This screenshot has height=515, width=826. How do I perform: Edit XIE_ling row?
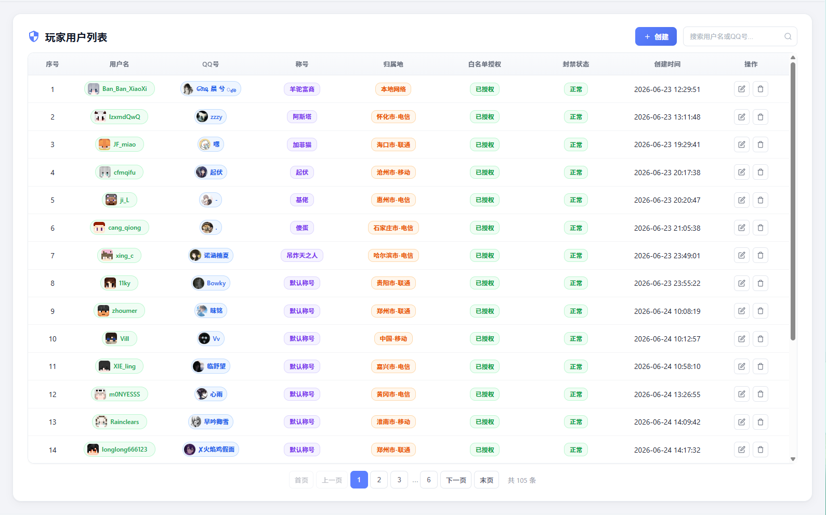click(742, 366)
